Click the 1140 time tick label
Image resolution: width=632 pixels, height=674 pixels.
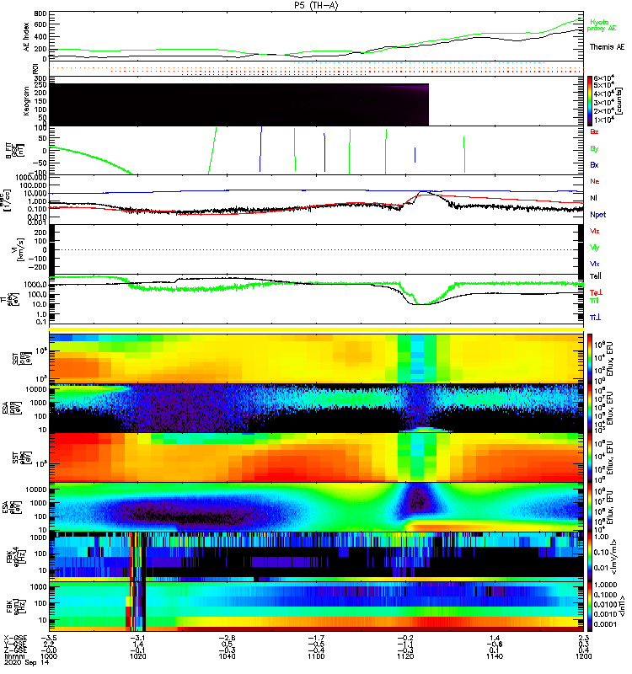point(495,656)
